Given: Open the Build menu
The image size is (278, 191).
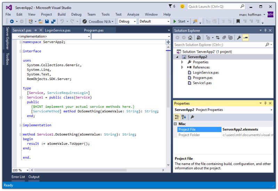Looking at the screenshot, I should pyautogui.click(x=62, y=14).
